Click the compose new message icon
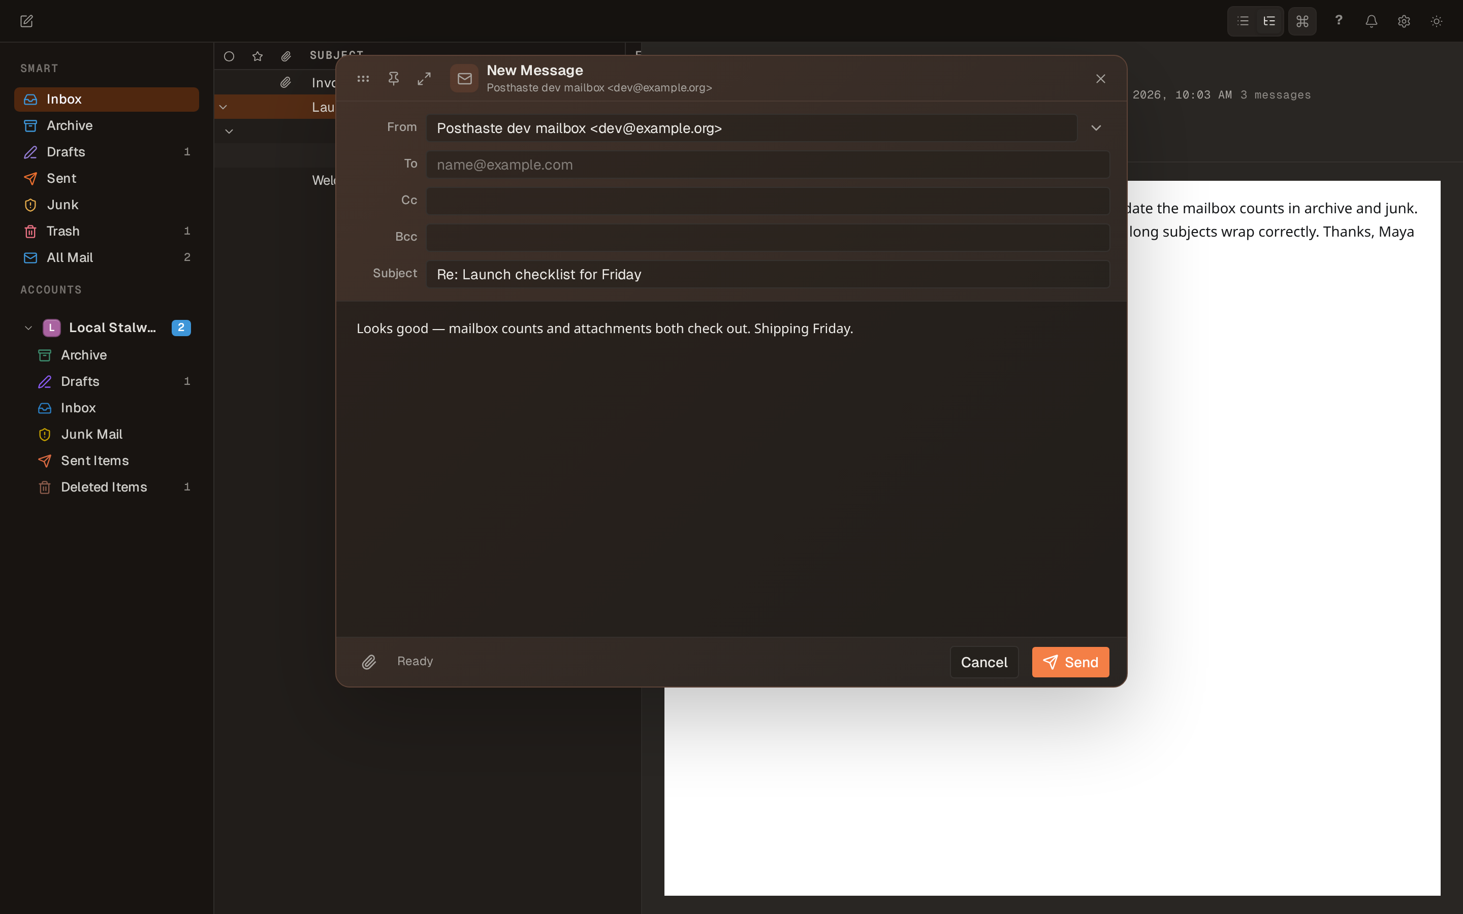Screen dimensions: 1463x914 pyautogui.click(x=26, y=21)
